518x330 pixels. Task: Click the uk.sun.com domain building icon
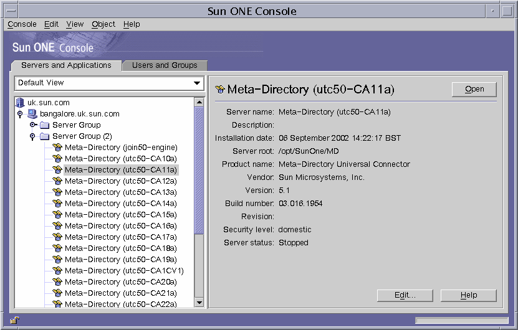20,103
